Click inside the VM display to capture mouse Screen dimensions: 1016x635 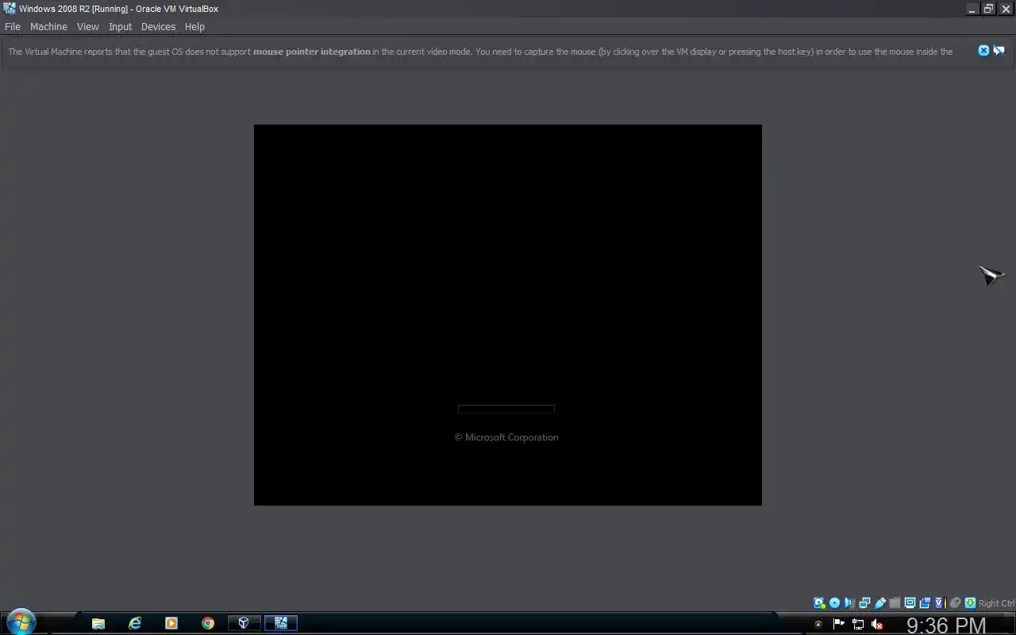click(508, 314)
